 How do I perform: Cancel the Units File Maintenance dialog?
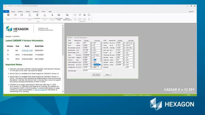tap(107, 74)
